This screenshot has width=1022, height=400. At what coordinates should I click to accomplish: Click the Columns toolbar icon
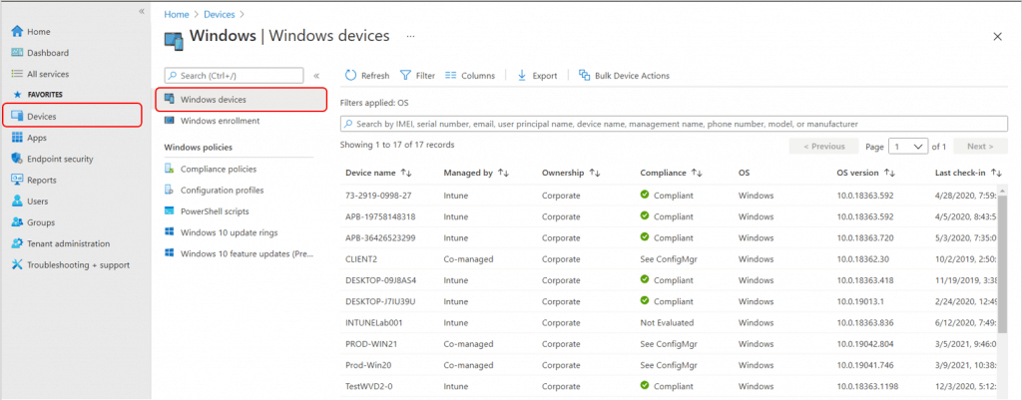pos(450,75)
